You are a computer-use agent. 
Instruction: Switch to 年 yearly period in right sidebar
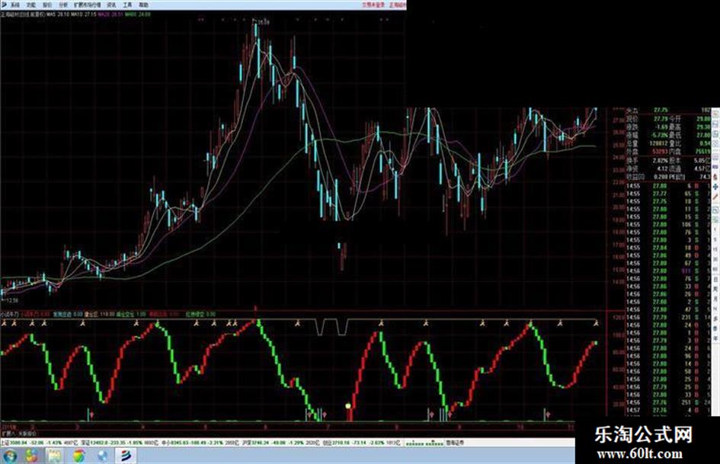tap(716, 338)
